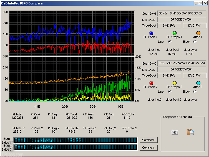This screenshot has width=209, height=157.
Task: Click the Scan Drv2 LITE-ON drive field
Action: [x=182, y=63]
